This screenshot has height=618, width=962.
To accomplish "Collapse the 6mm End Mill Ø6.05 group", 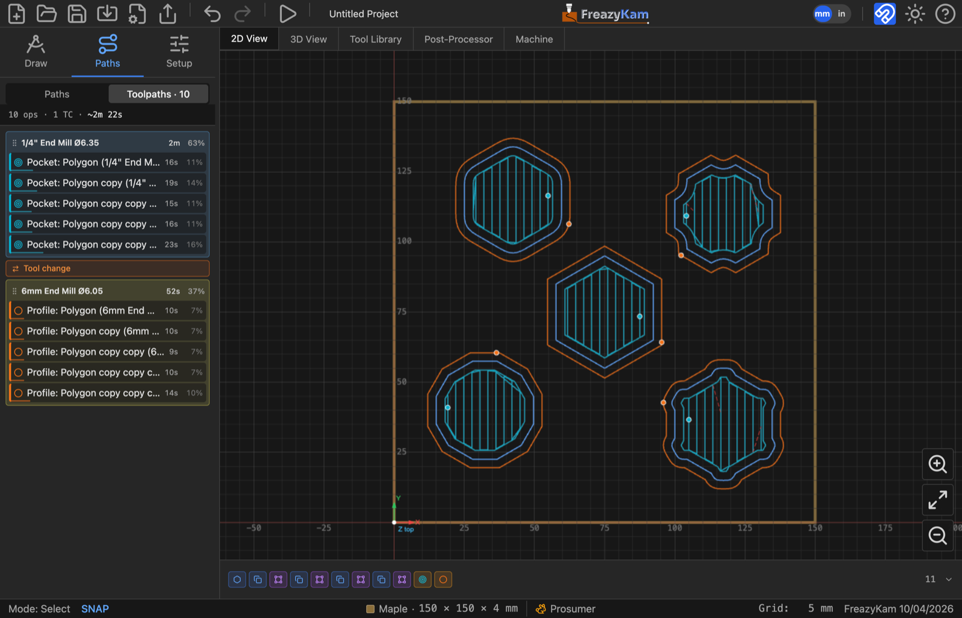I will (108, 291).
